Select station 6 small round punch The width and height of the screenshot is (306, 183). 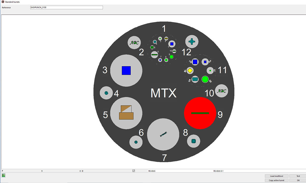[x=136, y=142]
